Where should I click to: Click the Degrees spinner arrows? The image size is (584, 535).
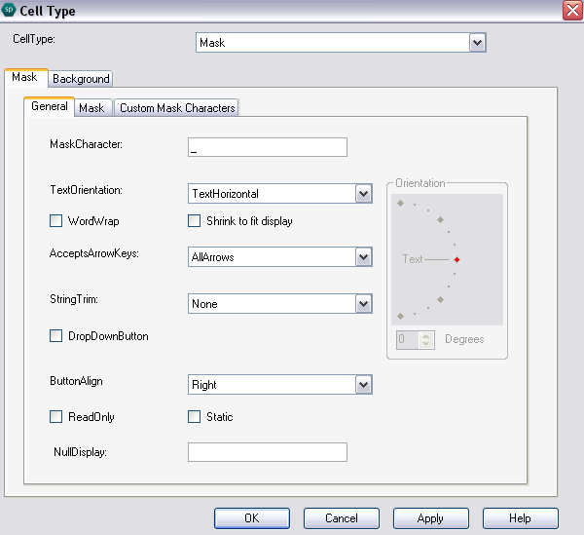tap(426, 340)
